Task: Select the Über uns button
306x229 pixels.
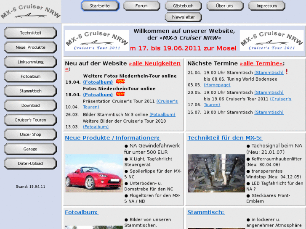Action: click(225, 6)
